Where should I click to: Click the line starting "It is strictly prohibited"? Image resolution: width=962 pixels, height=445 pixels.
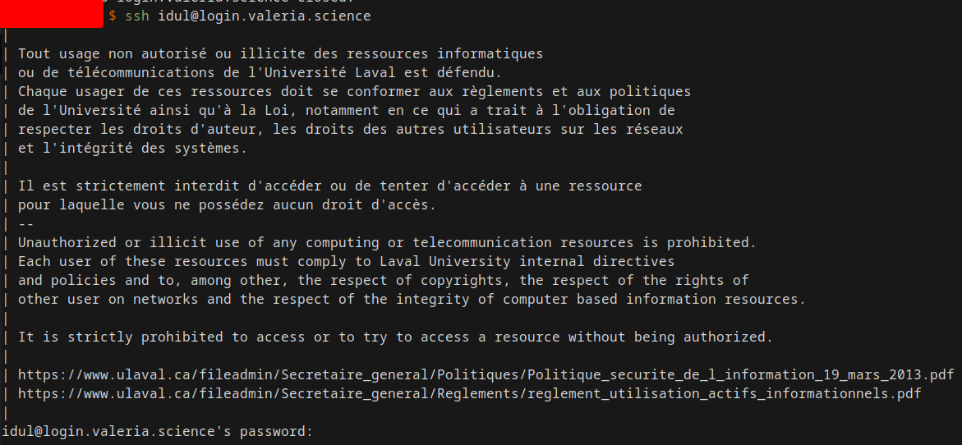click(395, 337)
